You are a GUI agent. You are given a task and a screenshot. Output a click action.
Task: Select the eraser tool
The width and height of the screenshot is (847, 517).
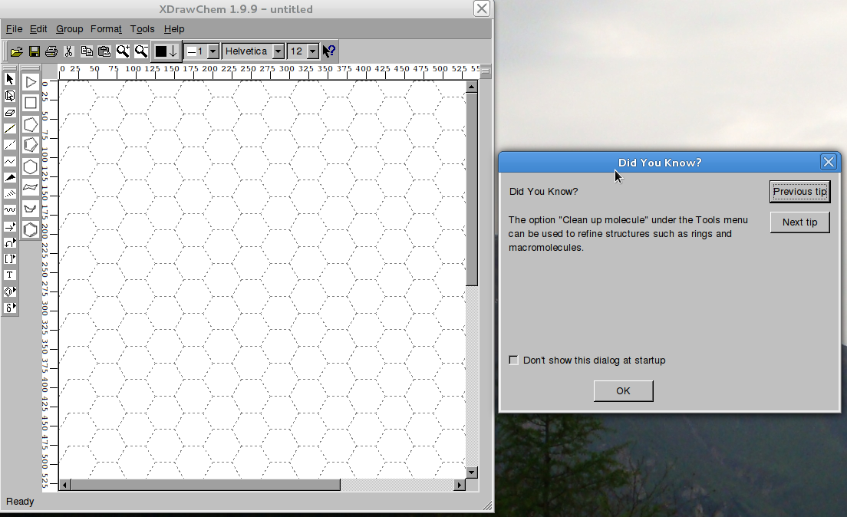(10, 112)
